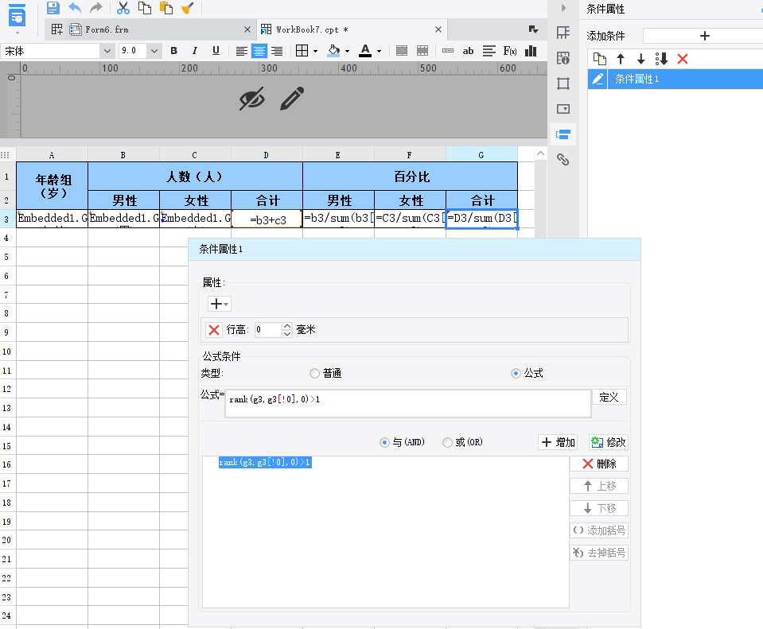Click the 定义 button
The width and height of the screenshot is (763, 629).
[x=609, y=397]
